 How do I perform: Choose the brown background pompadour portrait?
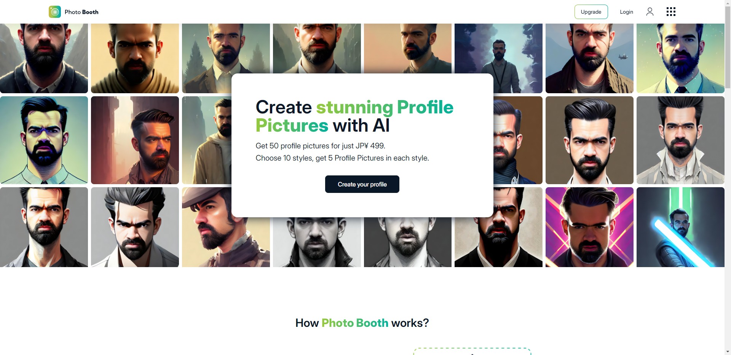point(589,140)
